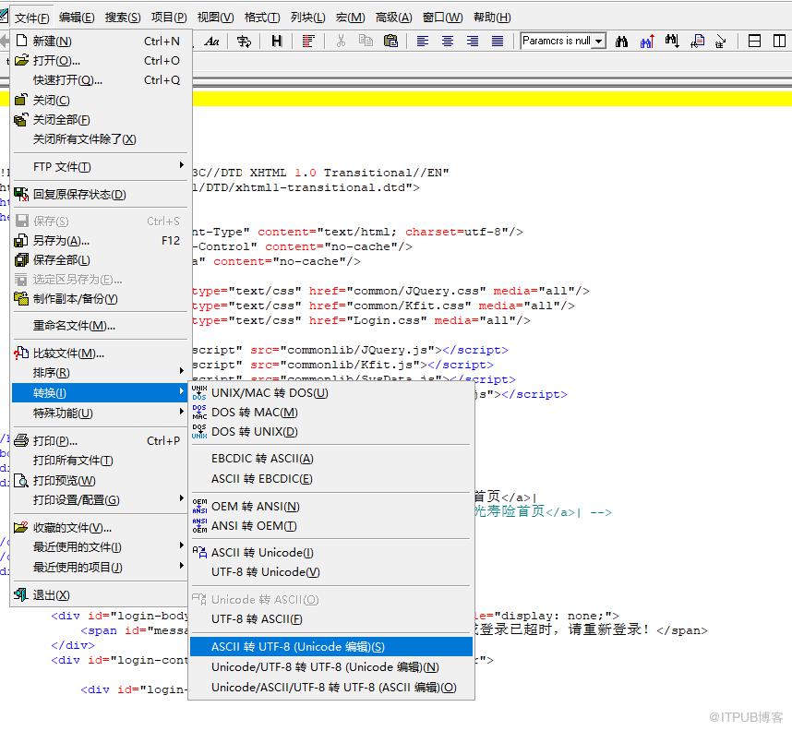Click 退出(X) to exit
The image size is (792, 731).
tap(100, 595)
